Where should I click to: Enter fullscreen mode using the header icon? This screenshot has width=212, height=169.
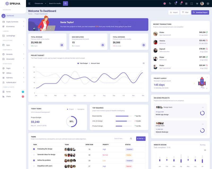(x=192, y=3)
